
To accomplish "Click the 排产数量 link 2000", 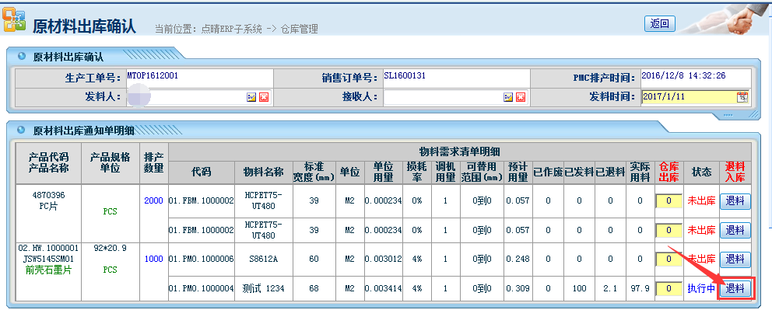I will pyautogui.click(x=153, y=200).
